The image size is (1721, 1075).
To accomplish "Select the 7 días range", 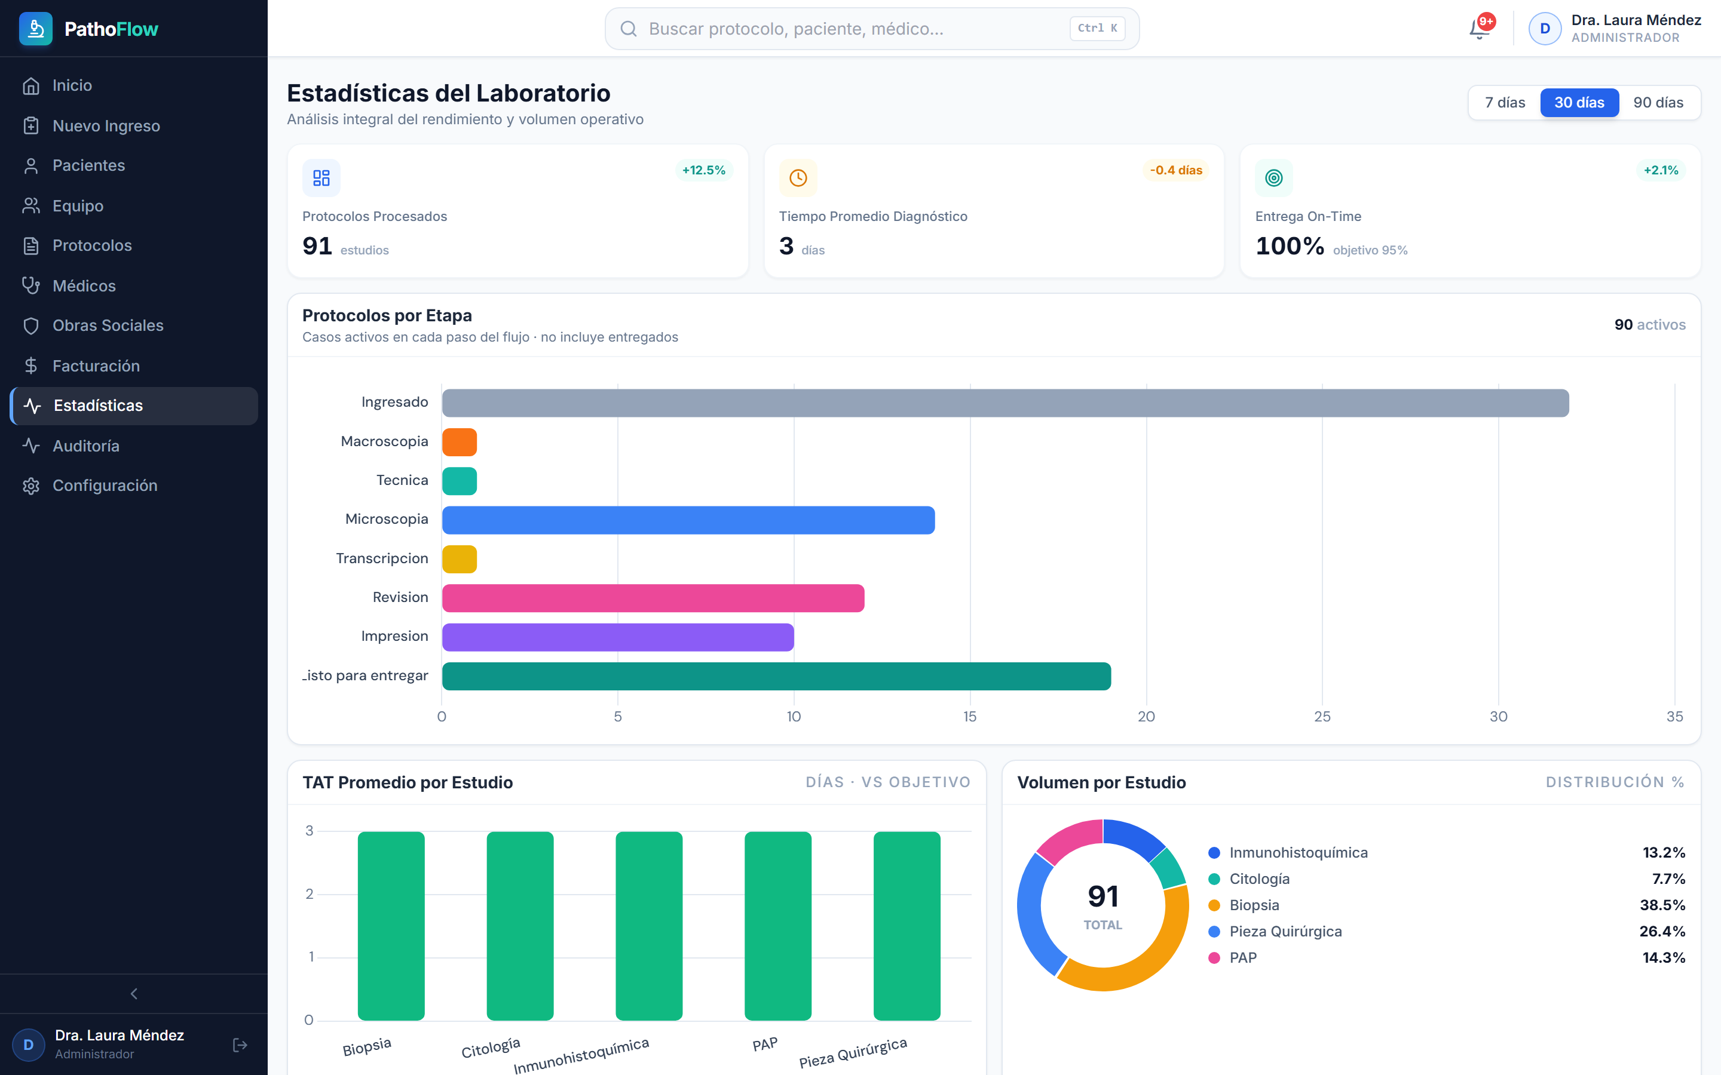I will [1505, 102].
